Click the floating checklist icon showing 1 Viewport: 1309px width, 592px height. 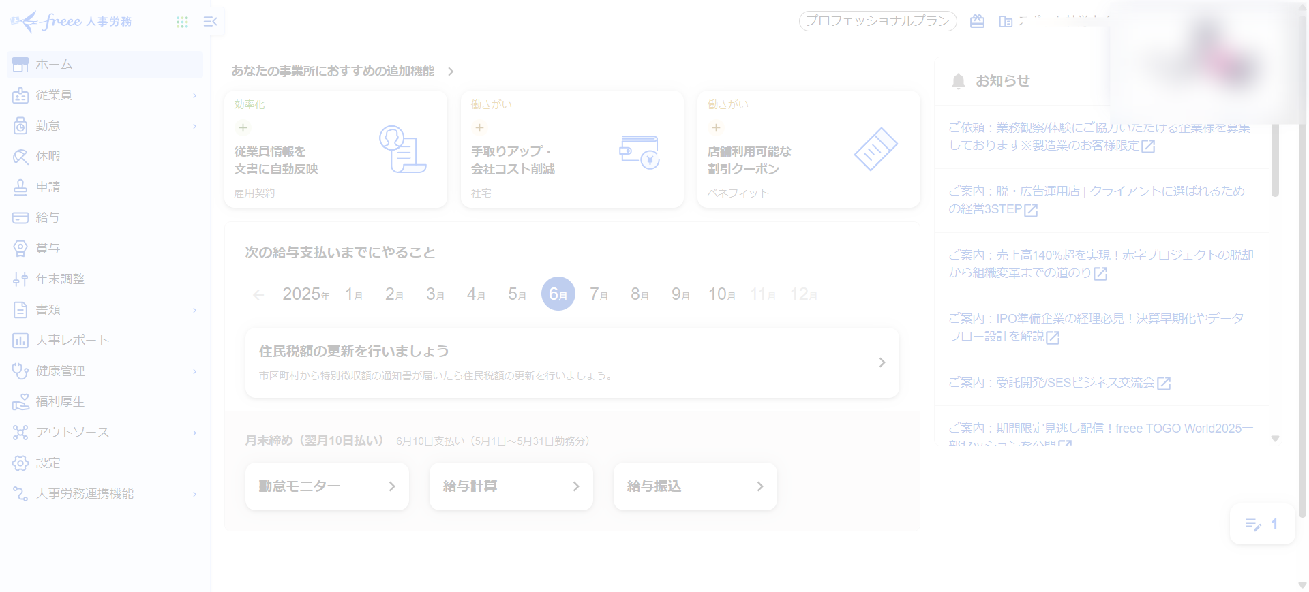click(1262, 524)
